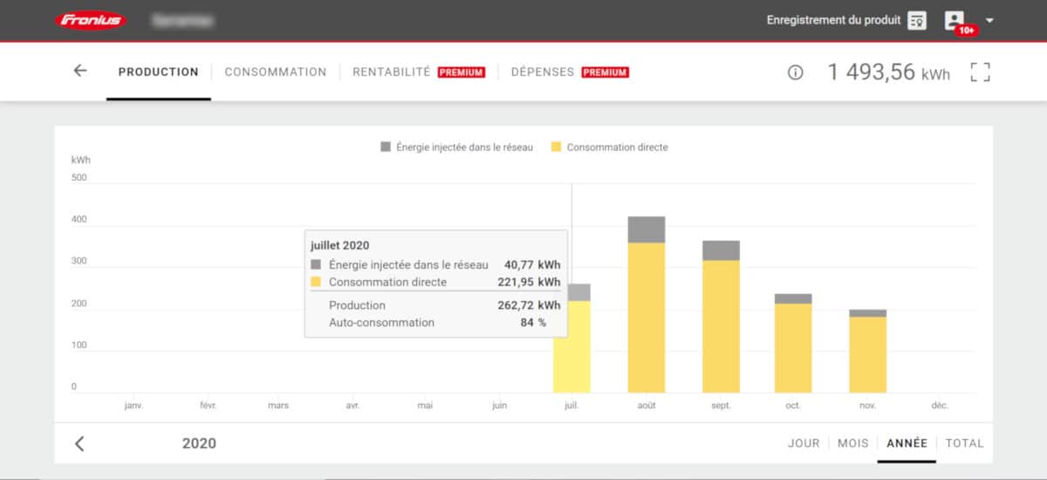
Task: Click the Enregistrement du produit link
Action: pyautogui.click(x=832, y=20)
